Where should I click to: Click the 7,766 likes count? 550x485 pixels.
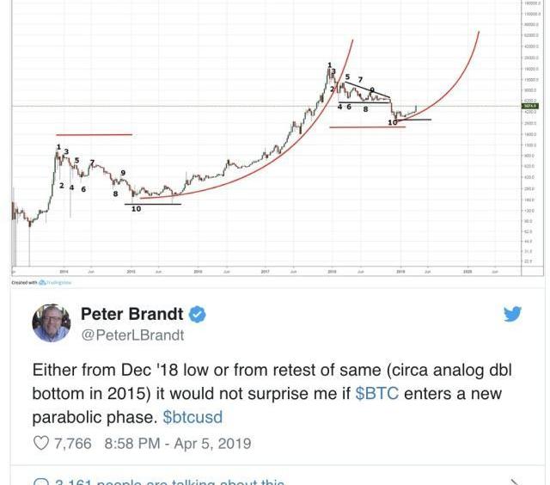coord(72,443)
